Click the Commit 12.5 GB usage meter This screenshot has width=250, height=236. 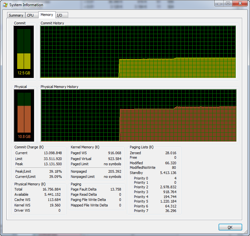pos(24,52)
